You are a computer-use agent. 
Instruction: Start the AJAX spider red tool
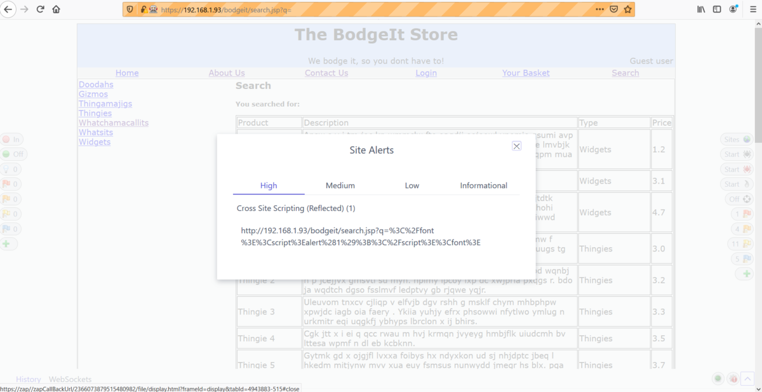738,169
